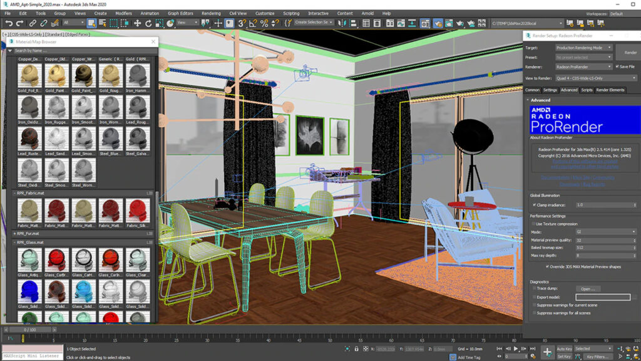Jump to the end of the animation
Image resolution: width=641 pixels, height=361 pixels.
coord(532,348)
